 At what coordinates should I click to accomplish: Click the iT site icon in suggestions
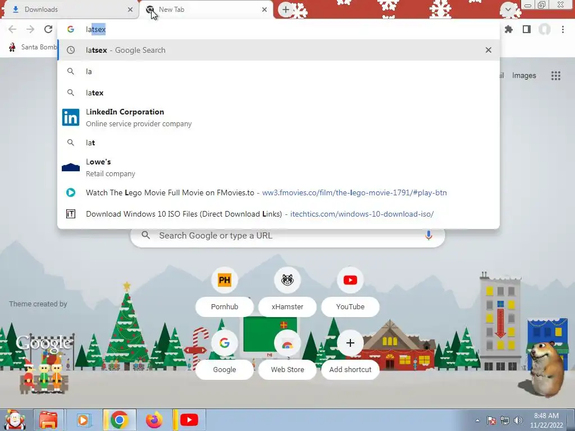(x=71, y=214)
